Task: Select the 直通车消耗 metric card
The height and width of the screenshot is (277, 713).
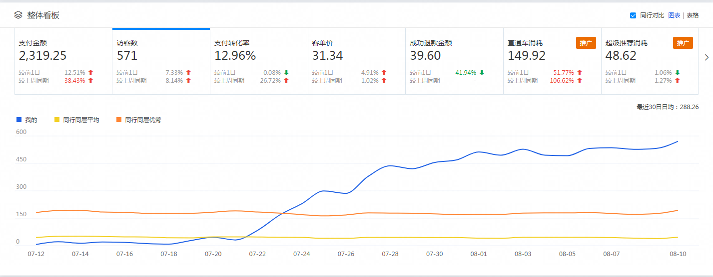Action: [552, 61]
